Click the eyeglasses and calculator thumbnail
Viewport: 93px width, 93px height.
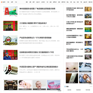coord(85,67)
